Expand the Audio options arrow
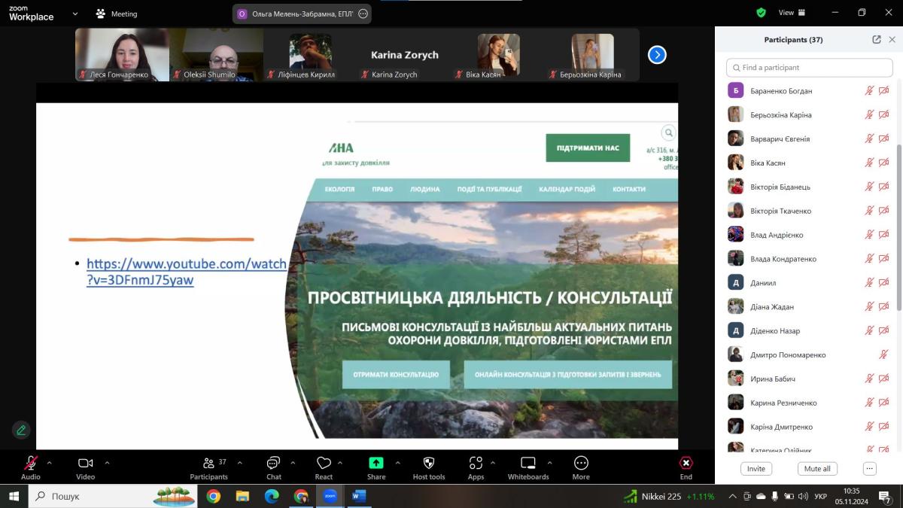Screen dimensions: 903x508 tap(50, 463)
